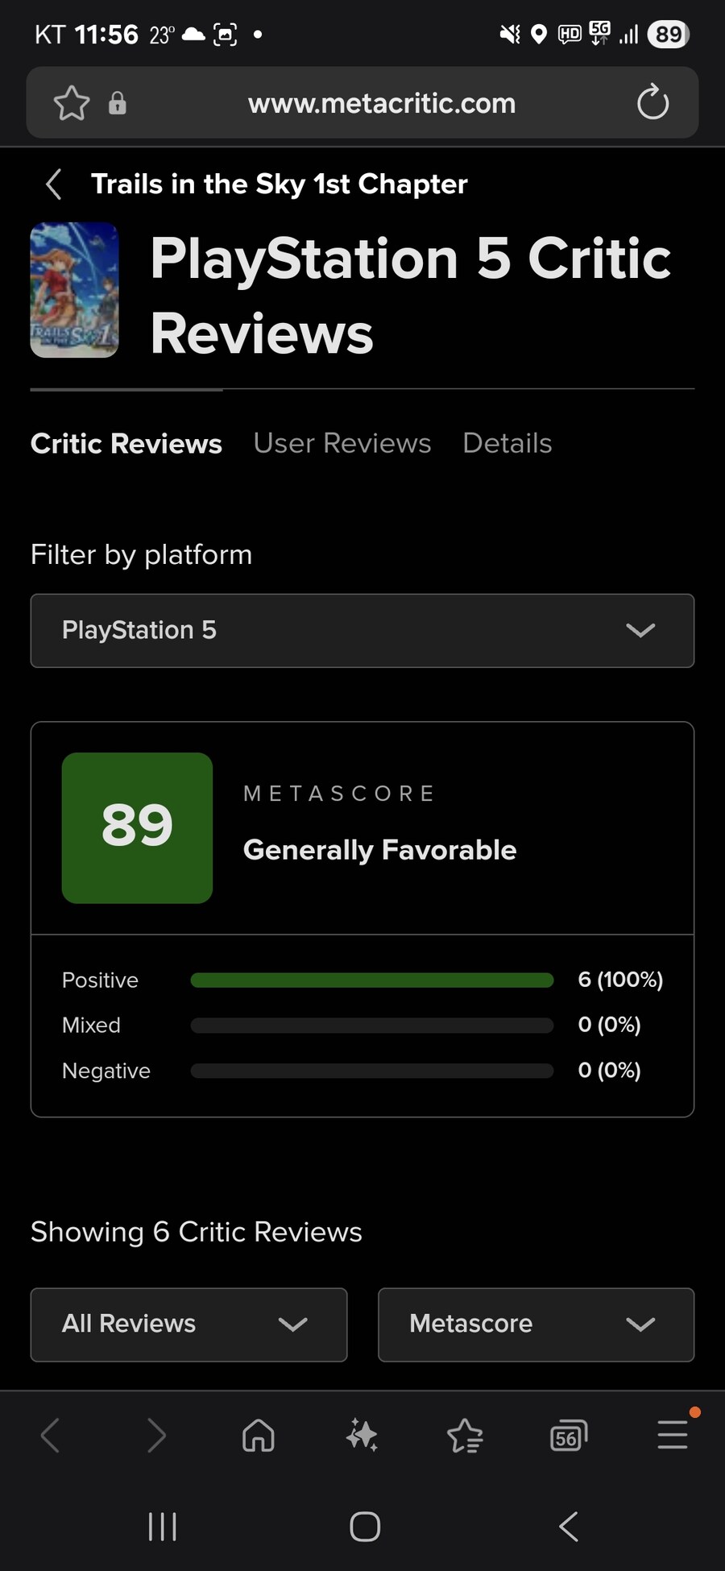
Task: Switch to the Details tab
Action: pos(507,443)
